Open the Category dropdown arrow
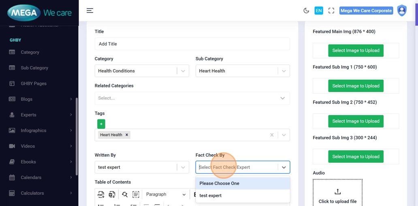The width and height of the screenshot is (418, 206). pyautogui.click(x=183, y=71)
